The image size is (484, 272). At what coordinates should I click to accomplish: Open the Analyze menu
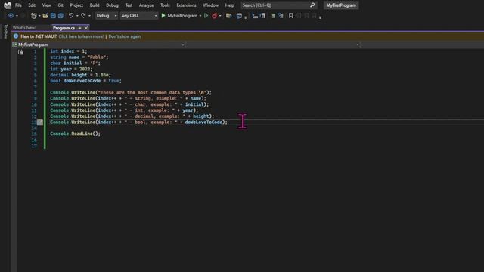tap(146, 5)
